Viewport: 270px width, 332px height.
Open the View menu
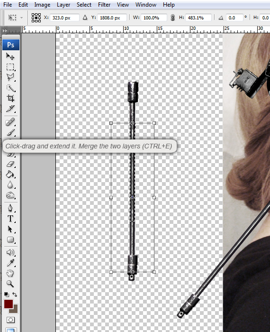tap(123, 5)
